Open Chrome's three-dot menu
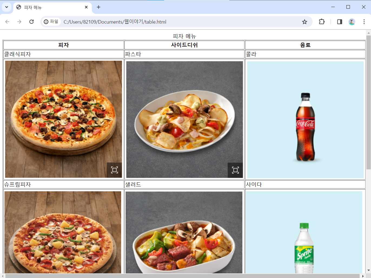The image size is (371, 278). pos(364,22)
